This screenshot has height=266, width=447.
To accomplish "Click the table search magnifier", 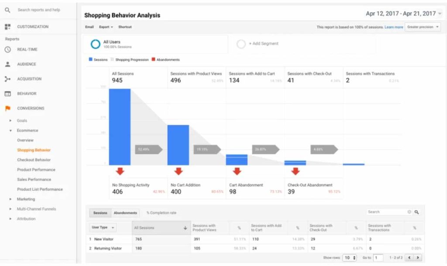I will [x=417, y=211].
